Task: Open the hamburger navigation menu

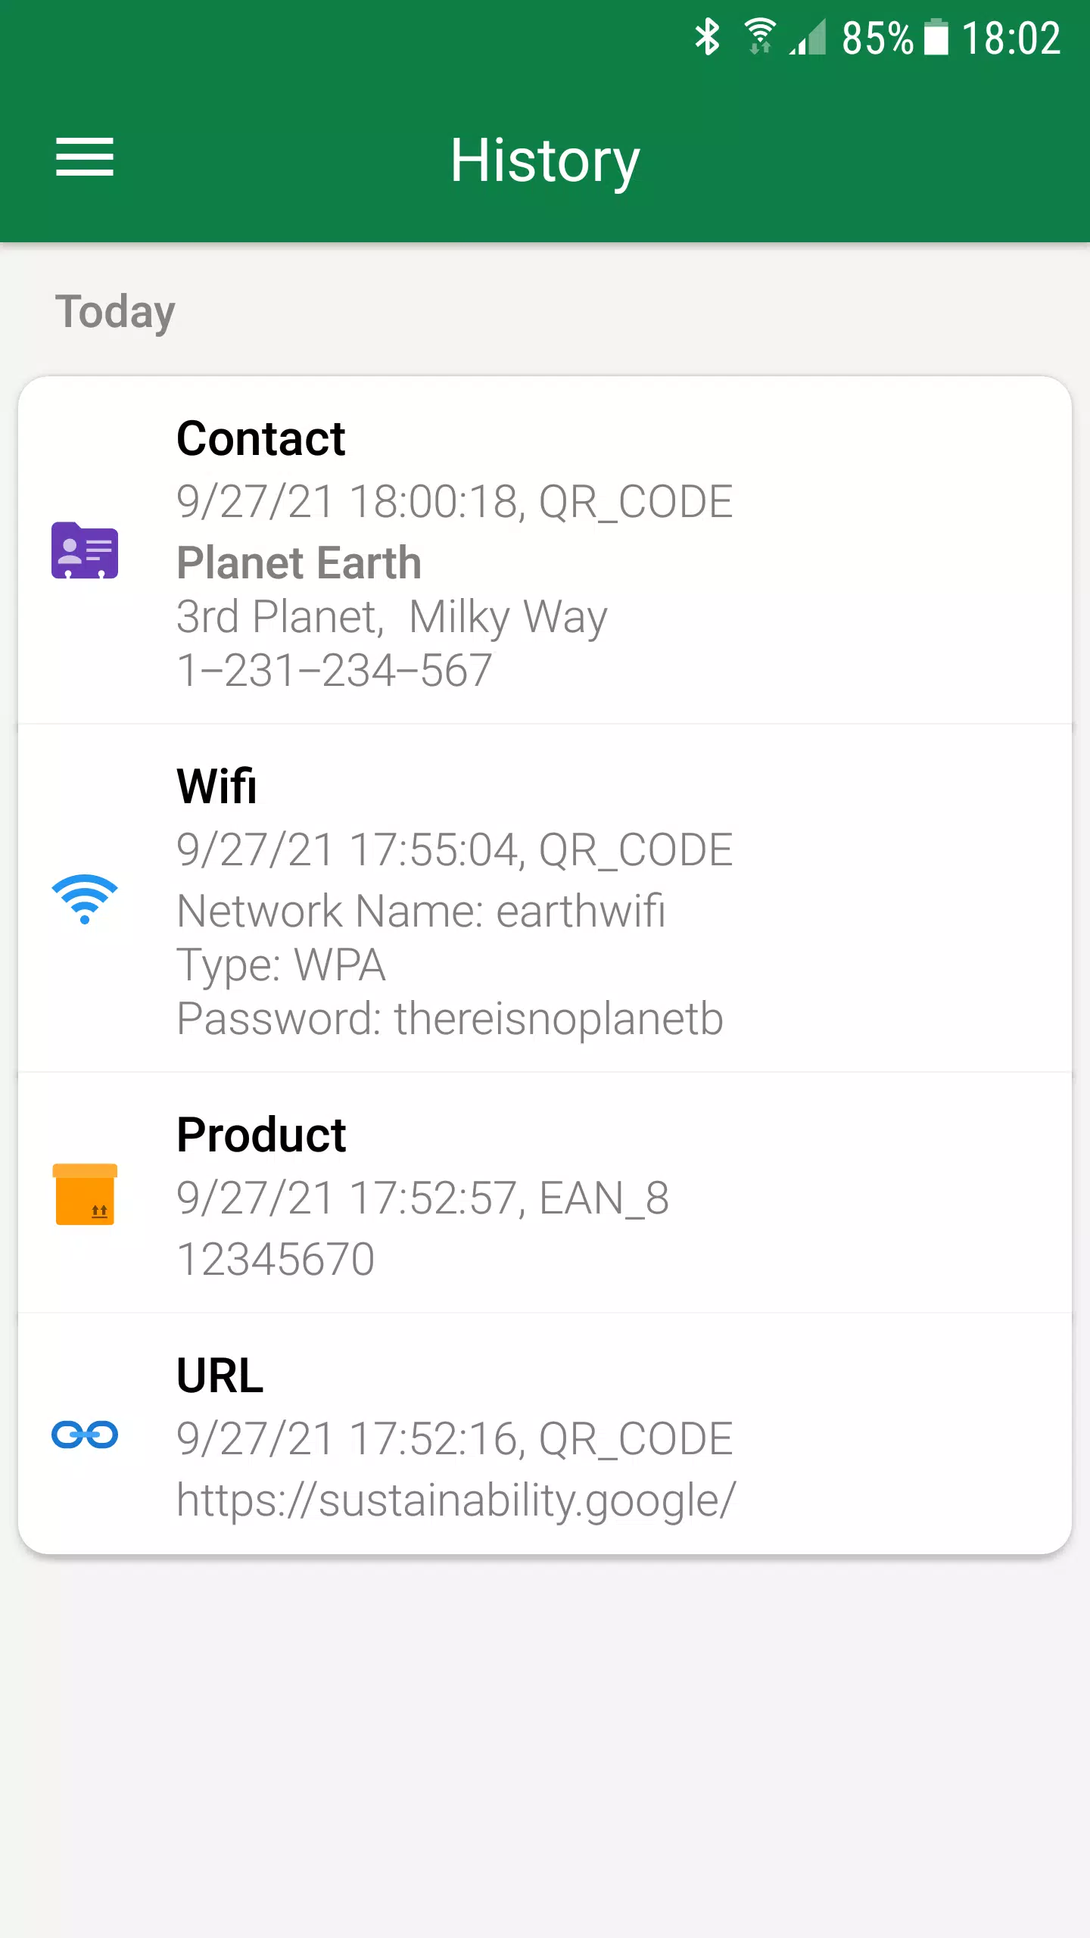Action: point(85,157)
